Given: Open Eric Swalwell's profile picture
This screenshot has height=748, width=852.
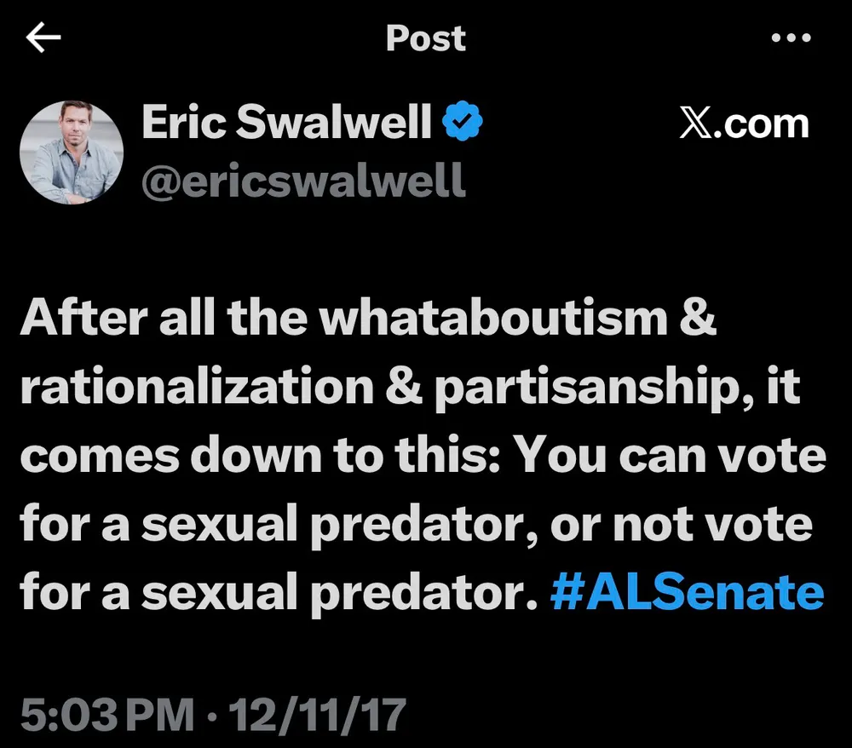Looking at the screenshot, I should [x=71, y=152].
